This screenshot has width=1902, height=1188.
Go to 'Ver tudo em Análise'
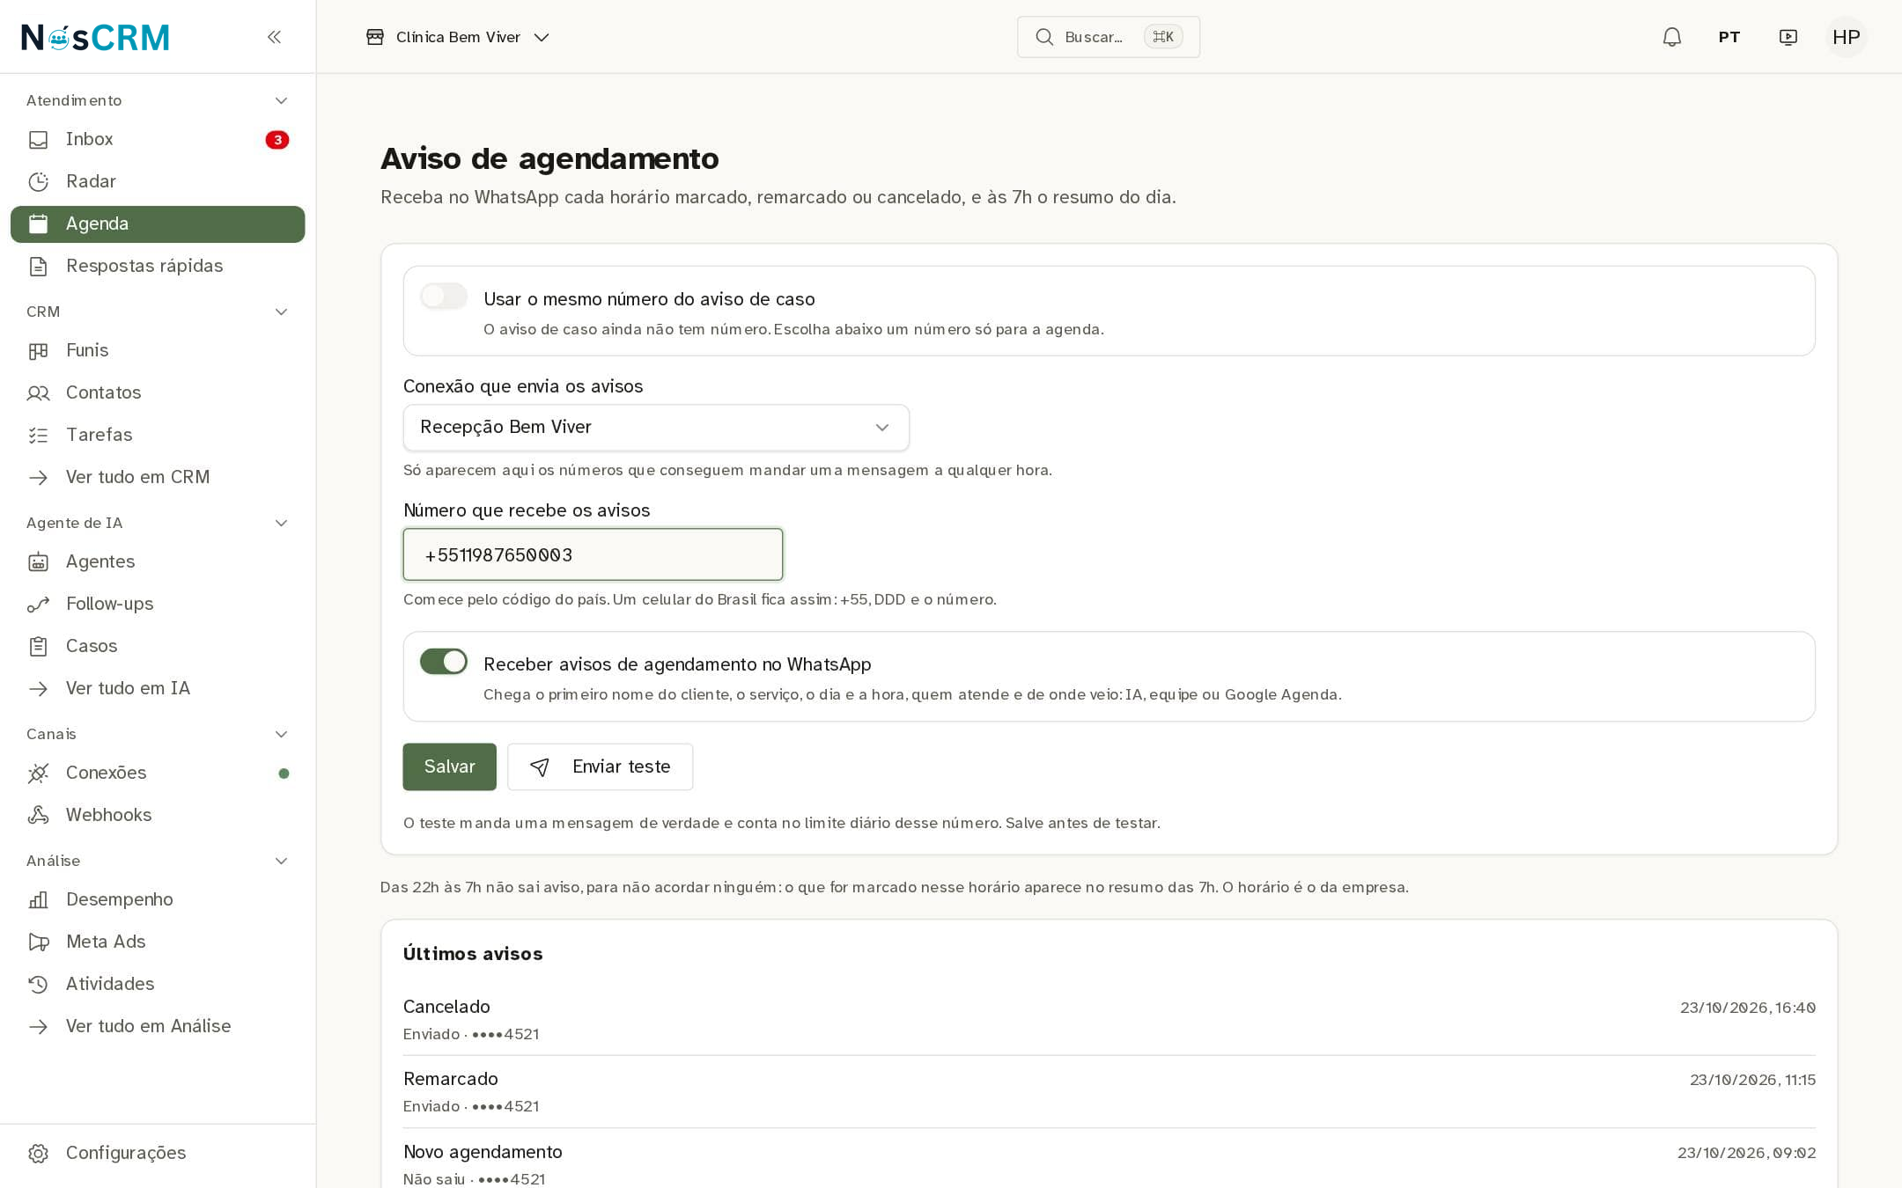[x=158, y=1026]
